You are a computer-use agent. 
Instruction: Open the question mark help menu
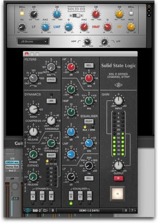(x=133, y=210)
